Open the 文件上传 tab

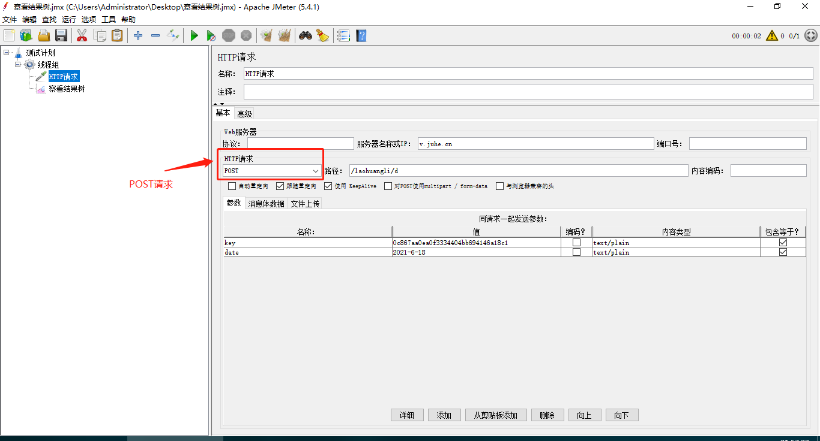pyautogui.click(x=305, y=204)
